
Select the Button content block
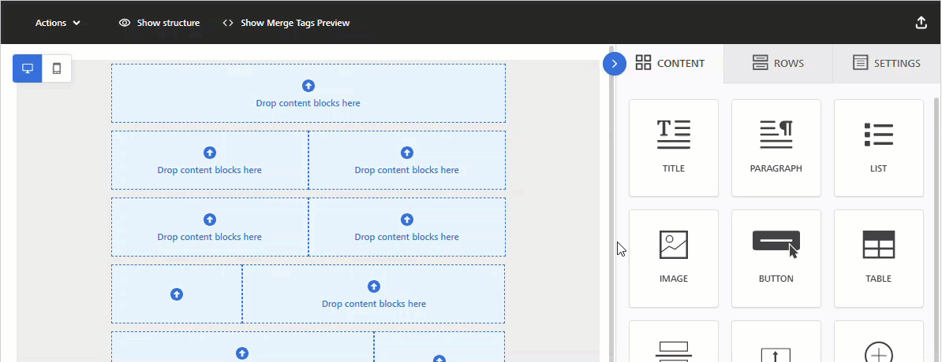[776, 258]
